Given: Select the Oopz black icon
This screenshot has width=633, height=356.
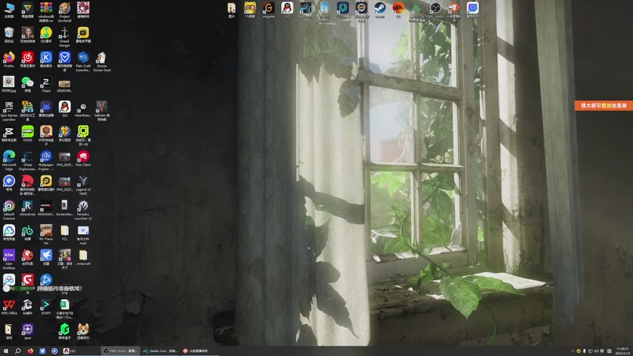Looking at the screenshot, I should coord(46,84).
